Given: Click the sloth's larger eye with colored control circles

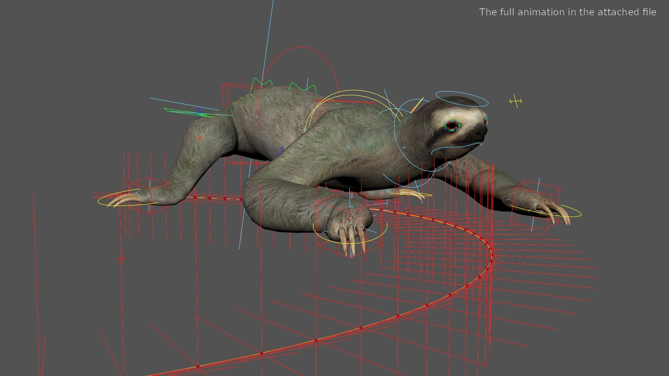Looking at the screenshot, I should click(452, 126).
